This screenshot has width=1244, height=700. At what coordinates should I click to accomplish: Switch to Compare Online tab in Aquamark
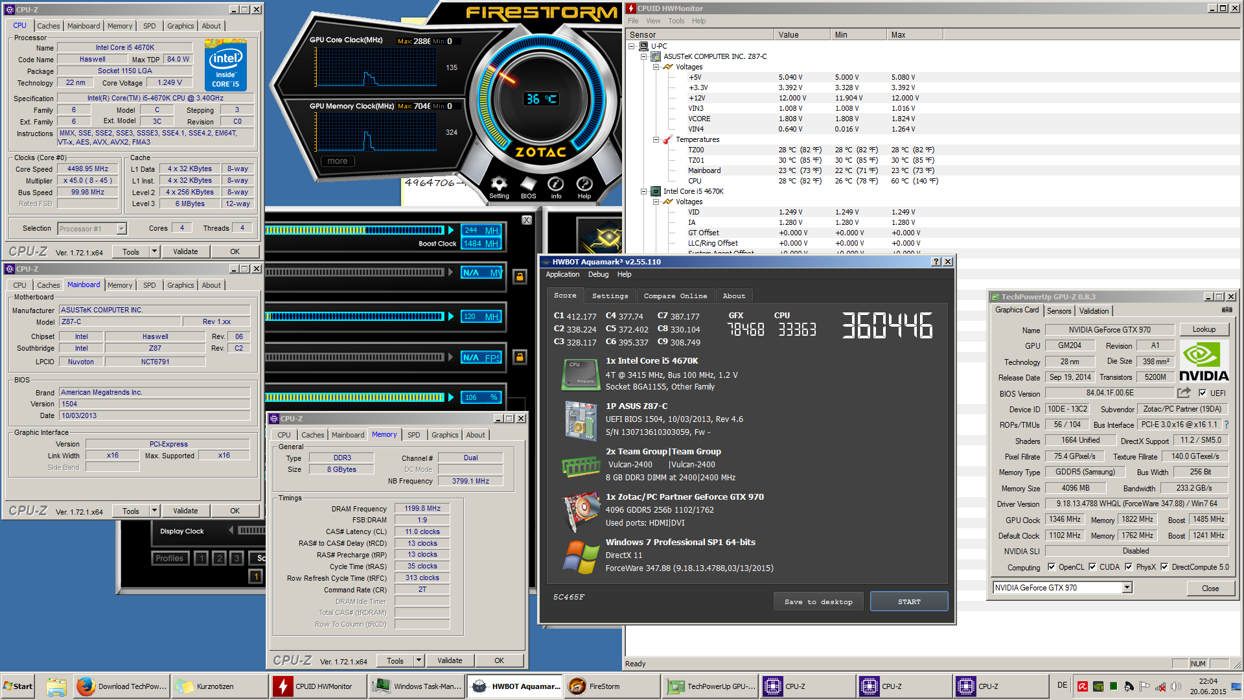coord(675,296)
